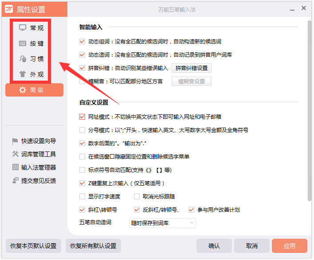Click 恢复本页默认设置 button
This screenshot has width=314, height=260.
tap(33, 246)
